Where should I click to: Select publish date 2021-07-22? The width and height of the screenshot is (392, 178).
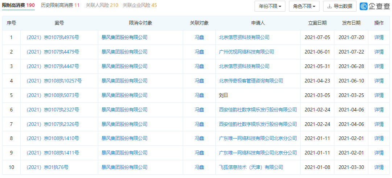click(351, 52)
